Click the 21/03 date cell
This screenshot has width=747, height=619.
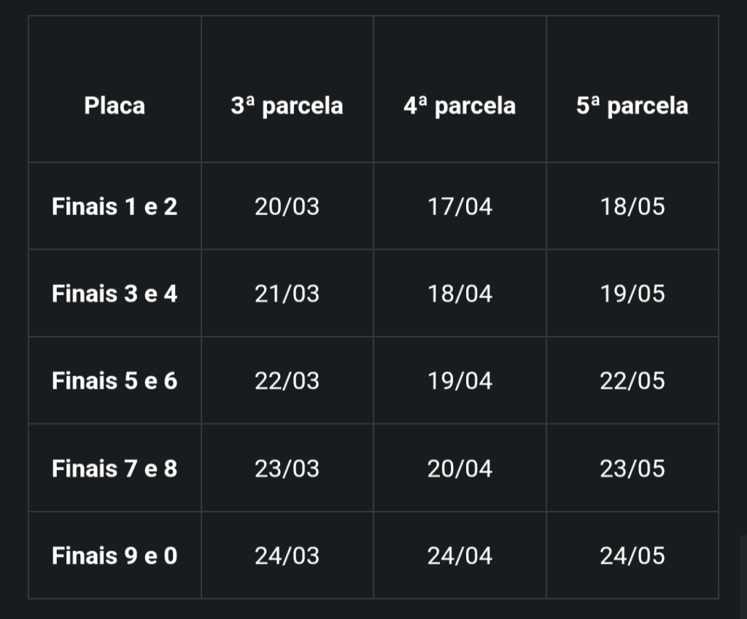coord(287,293)
